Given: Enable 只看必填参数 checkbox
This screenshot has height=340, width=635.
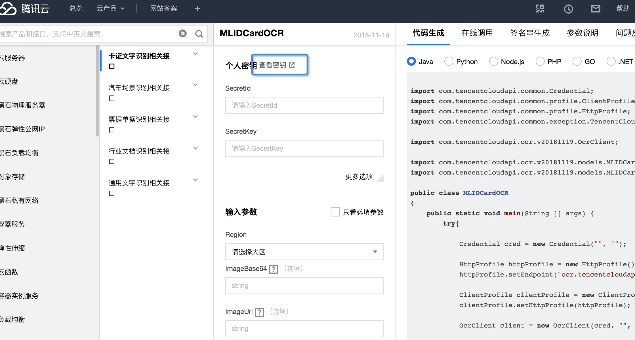Looking at the screenshot, I should coord(335,212).
